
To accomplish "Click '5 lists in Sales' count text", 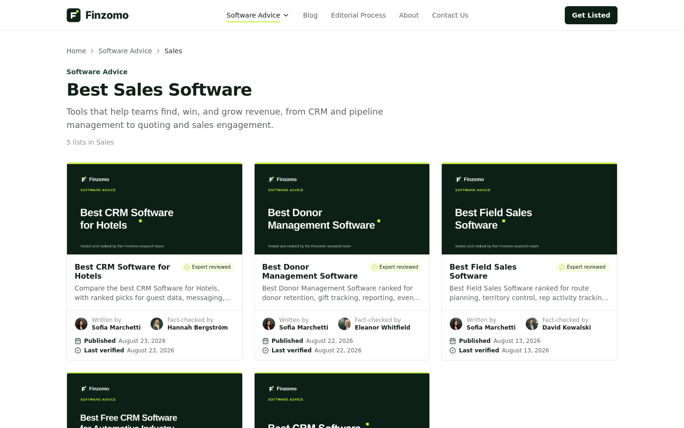I will coord(90,142).
